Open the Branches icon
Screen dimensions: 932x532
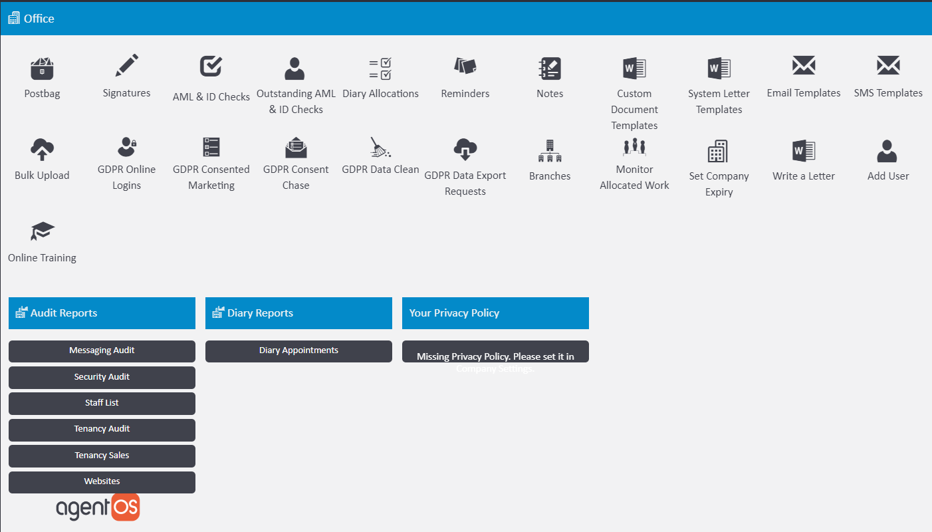(550, 151)
